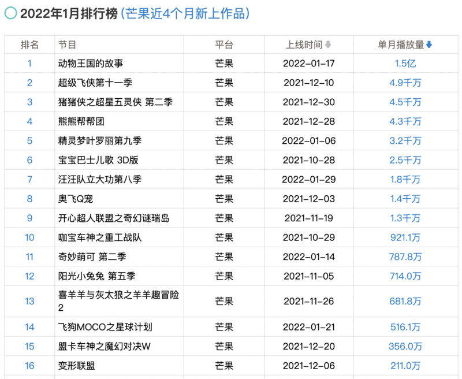Screen dimensions: 462x379
Task: Click rank number 5
Action: click(29, 140)
